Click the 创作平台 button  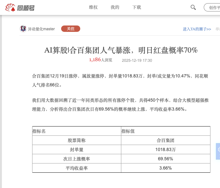(212, 7)
